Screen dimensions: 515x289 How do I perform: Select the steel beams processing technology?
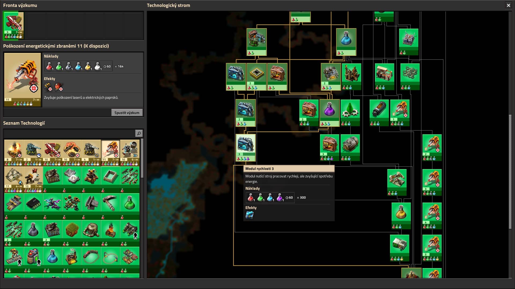[91, 206]
